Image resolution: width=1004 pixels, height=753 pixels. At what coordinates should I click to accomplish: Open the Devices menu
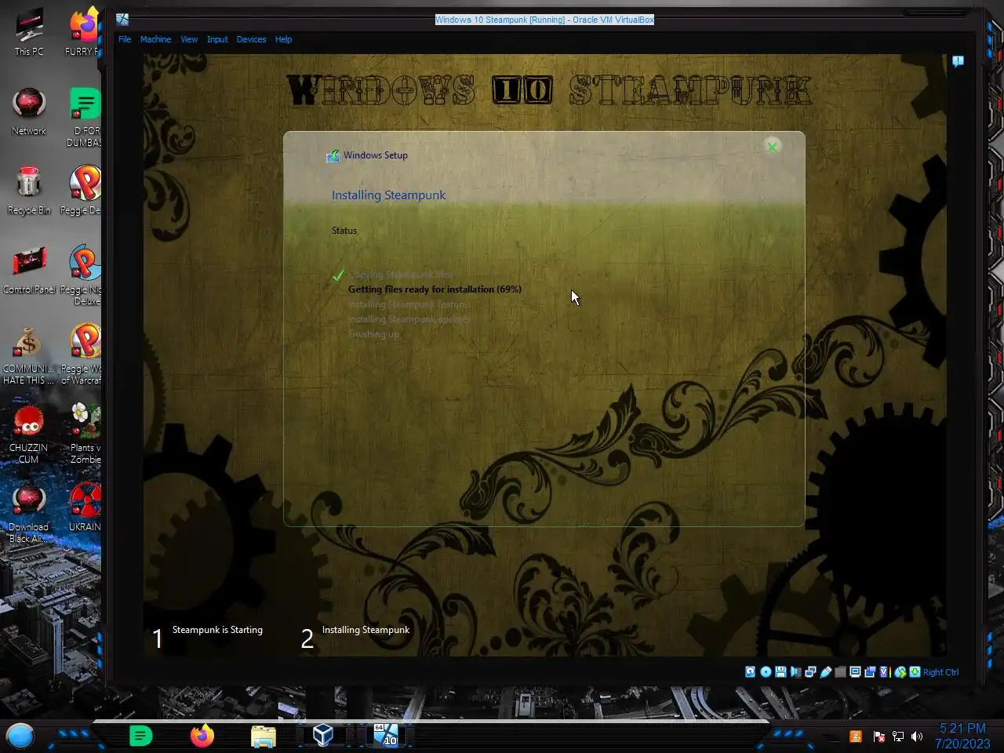point(251,39)
